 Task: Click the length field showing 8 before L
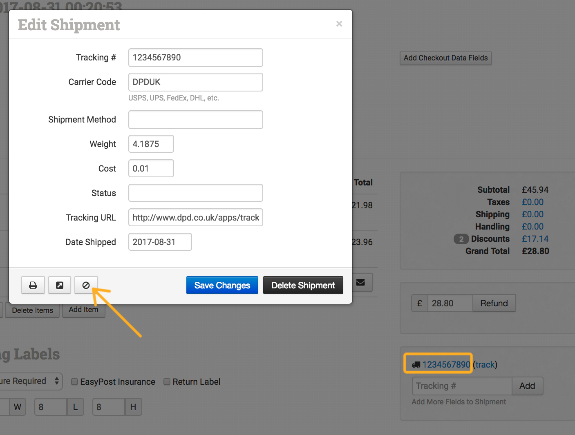pyautogui.click(x=51, y=407)
